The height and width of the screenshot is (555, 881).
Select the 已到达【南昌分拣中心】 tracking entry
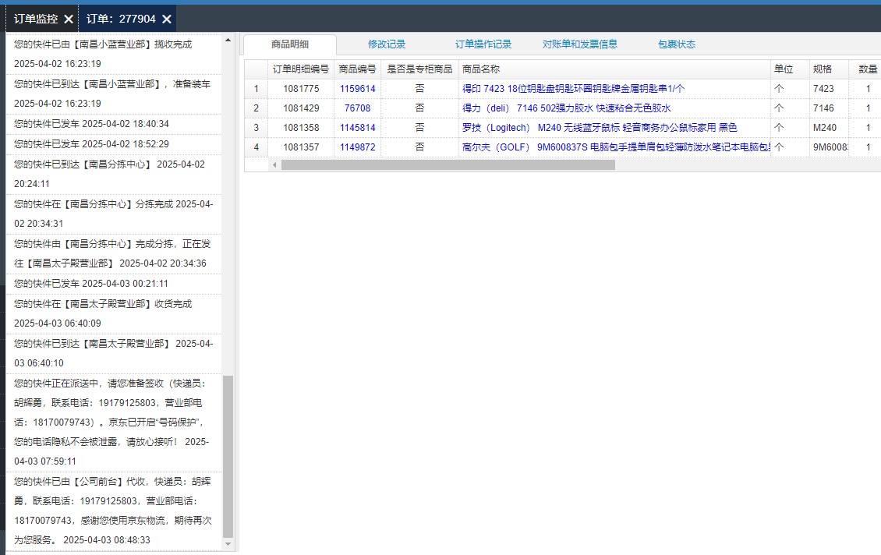click(114, 174)
